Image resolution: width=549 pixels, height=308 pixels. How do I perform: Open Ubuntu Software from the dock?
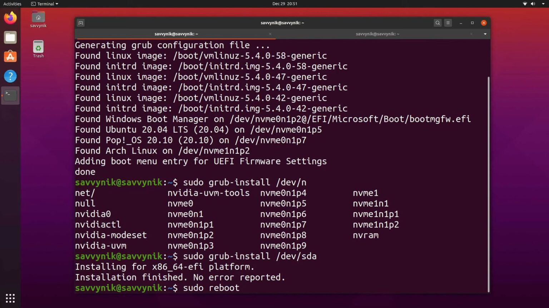(10, 56)
